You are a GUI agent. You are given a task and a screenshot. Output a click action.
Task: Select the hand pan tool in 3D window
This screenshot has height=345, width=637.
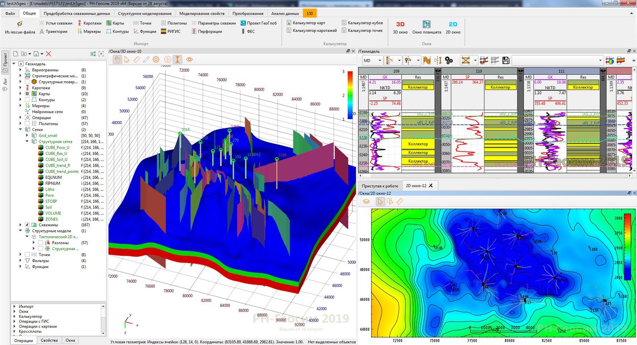point(118,59)
